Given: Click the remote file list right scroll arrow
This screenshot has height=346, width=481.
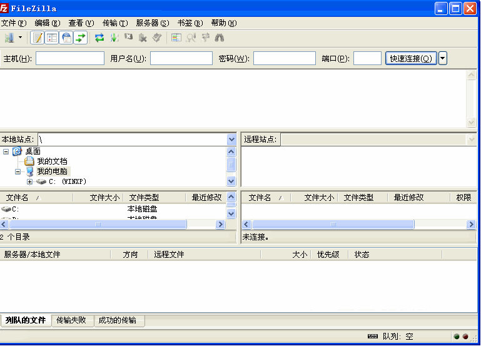Looking at the screenshot, I should click(x=471, y=224).
